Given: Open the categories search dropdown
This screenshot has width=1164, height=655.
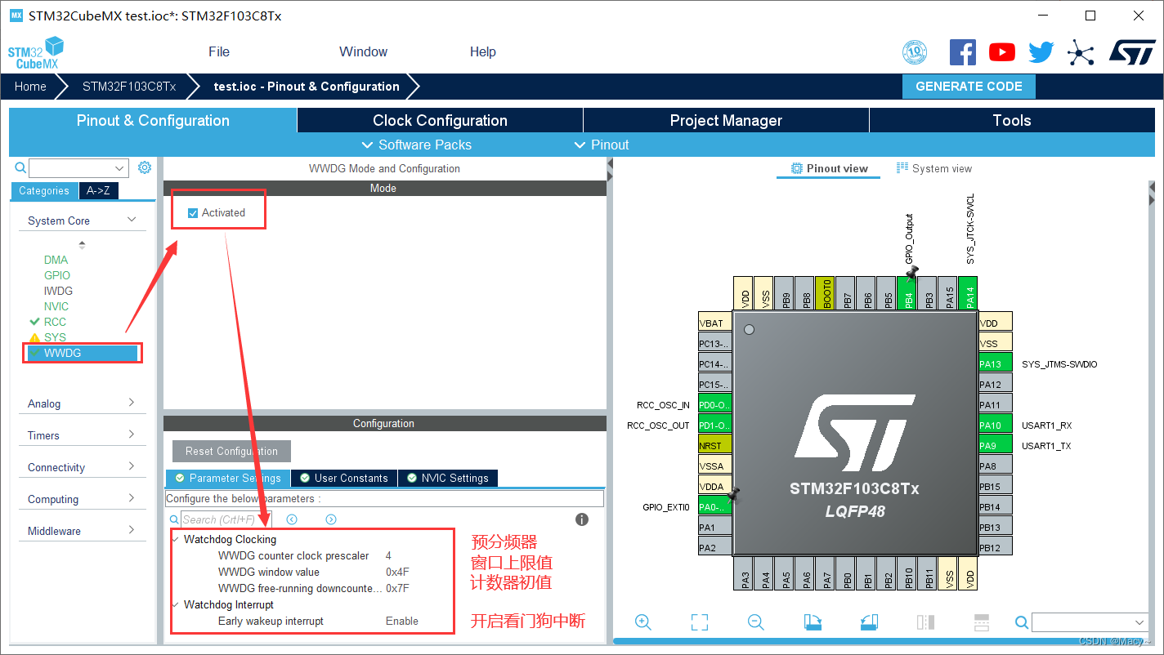Looking at the screenshot, I should click(x=120, y=168).
